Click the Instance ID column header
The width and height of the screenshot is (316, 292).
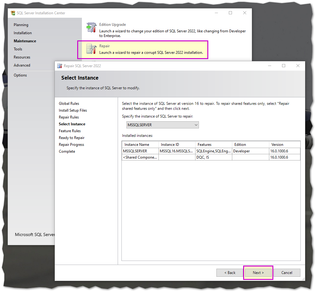[x=177, y=145]
